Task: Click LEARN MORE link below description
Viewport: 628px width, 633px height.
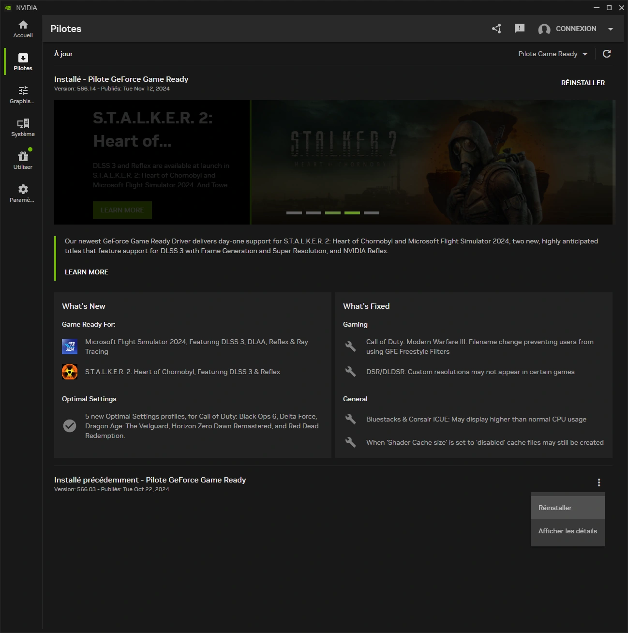Action: (87, 272)
